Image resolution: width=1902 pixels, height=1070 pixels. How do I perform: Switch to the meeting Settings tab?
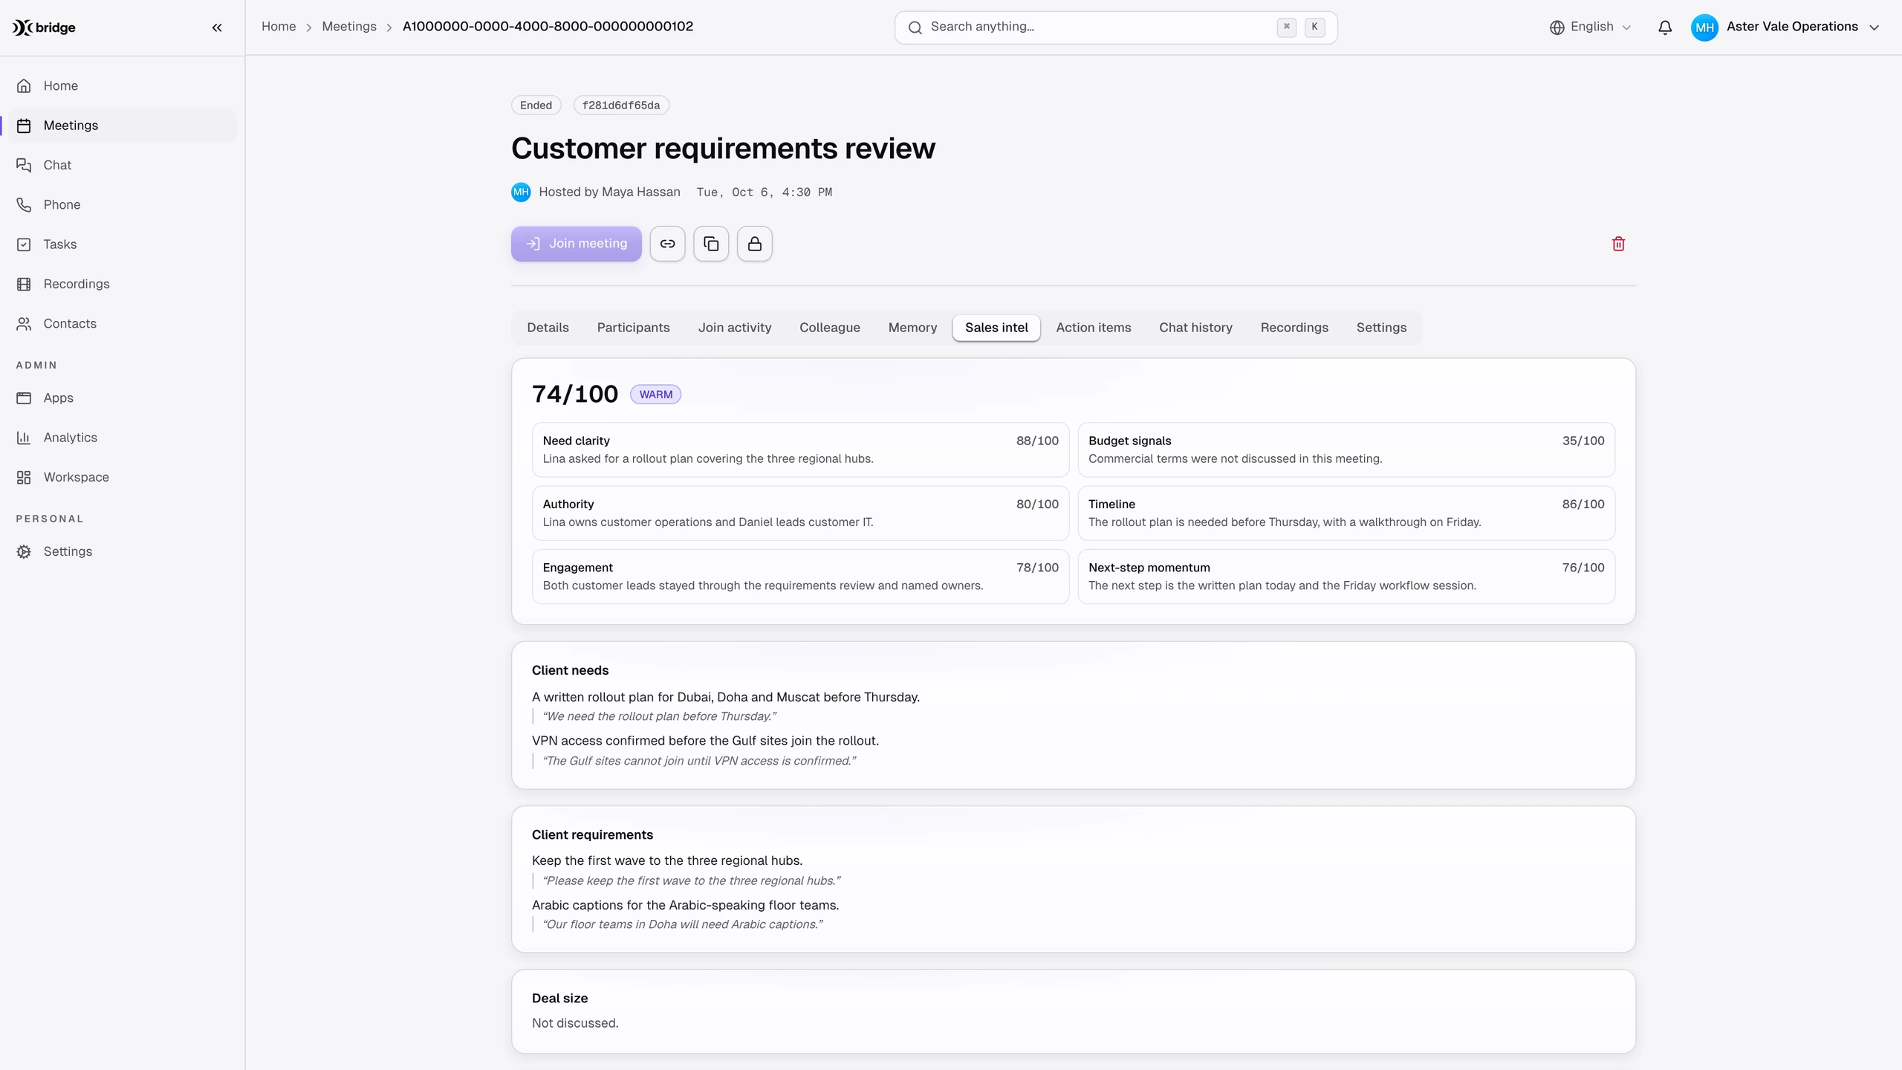(x=1381, y=328)
